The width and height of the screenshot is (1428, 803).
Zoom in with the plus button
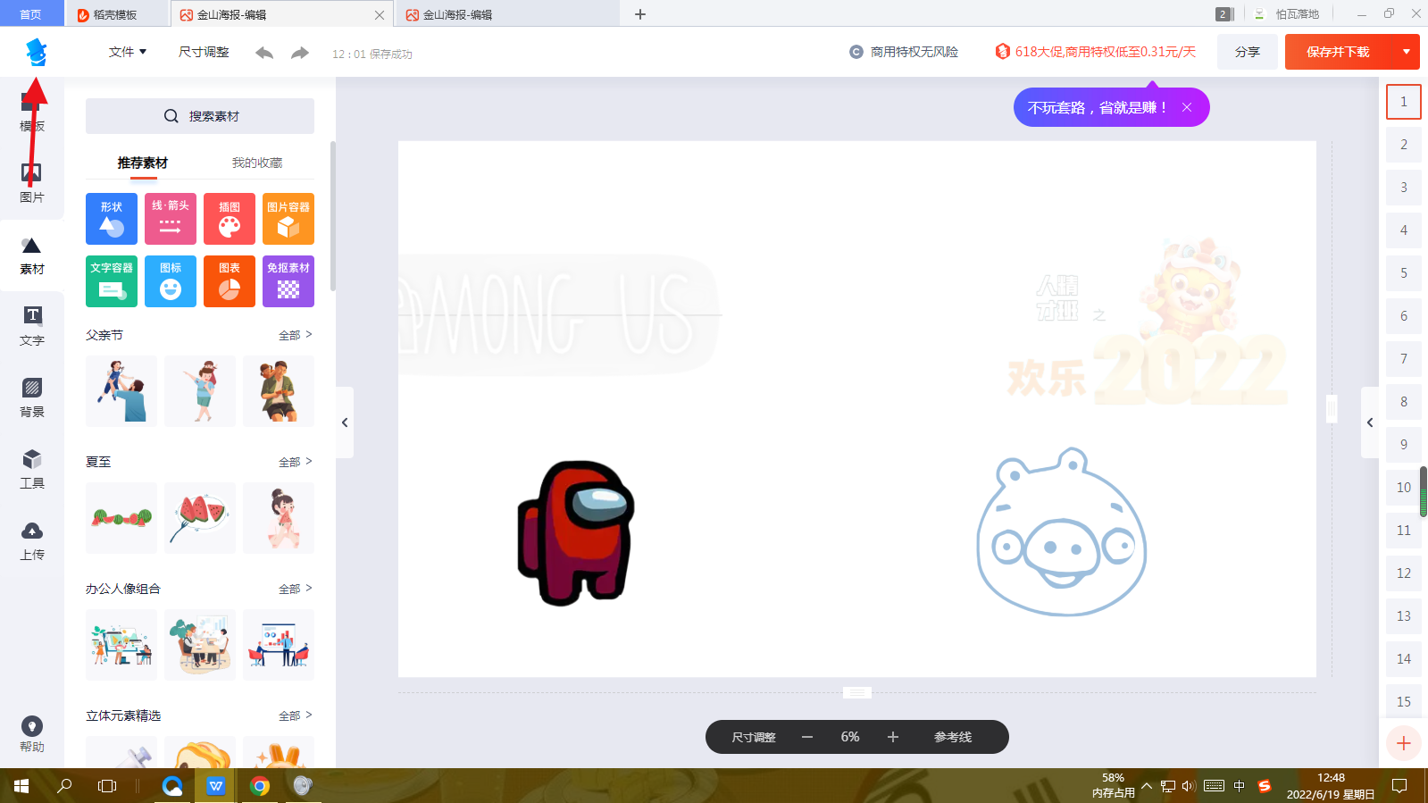(893, 737)
